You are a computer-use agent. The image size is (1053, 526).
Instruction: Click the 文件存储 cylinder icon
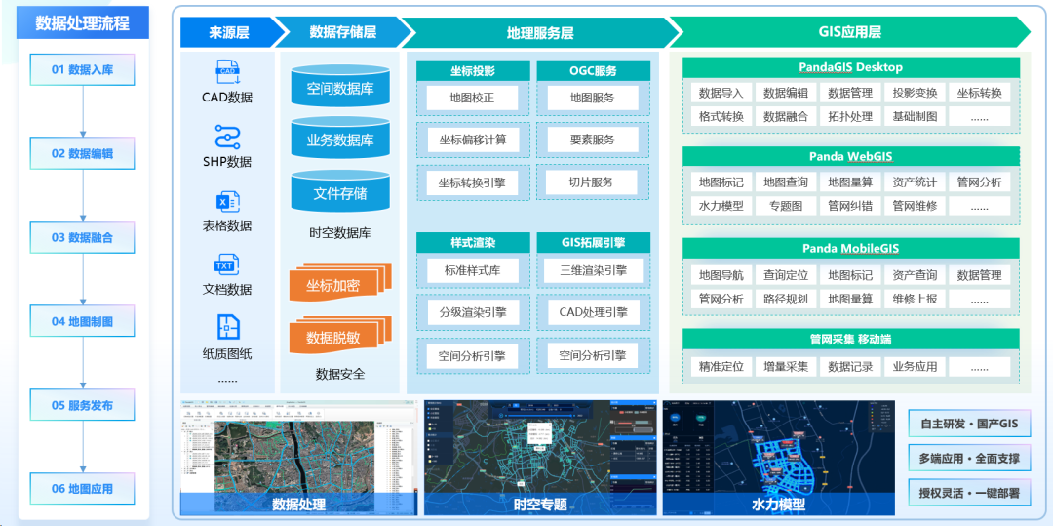(x=340, y=192)
